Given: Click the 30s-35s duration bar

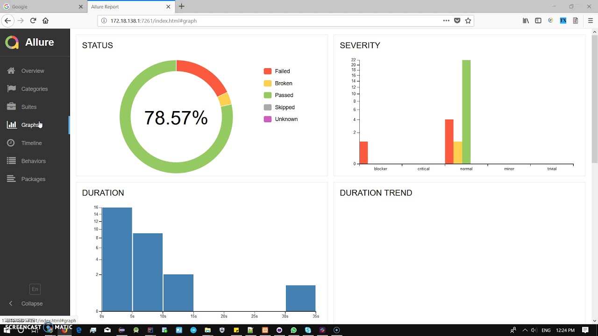Looking at the screenshot, I should coord(300,298).
